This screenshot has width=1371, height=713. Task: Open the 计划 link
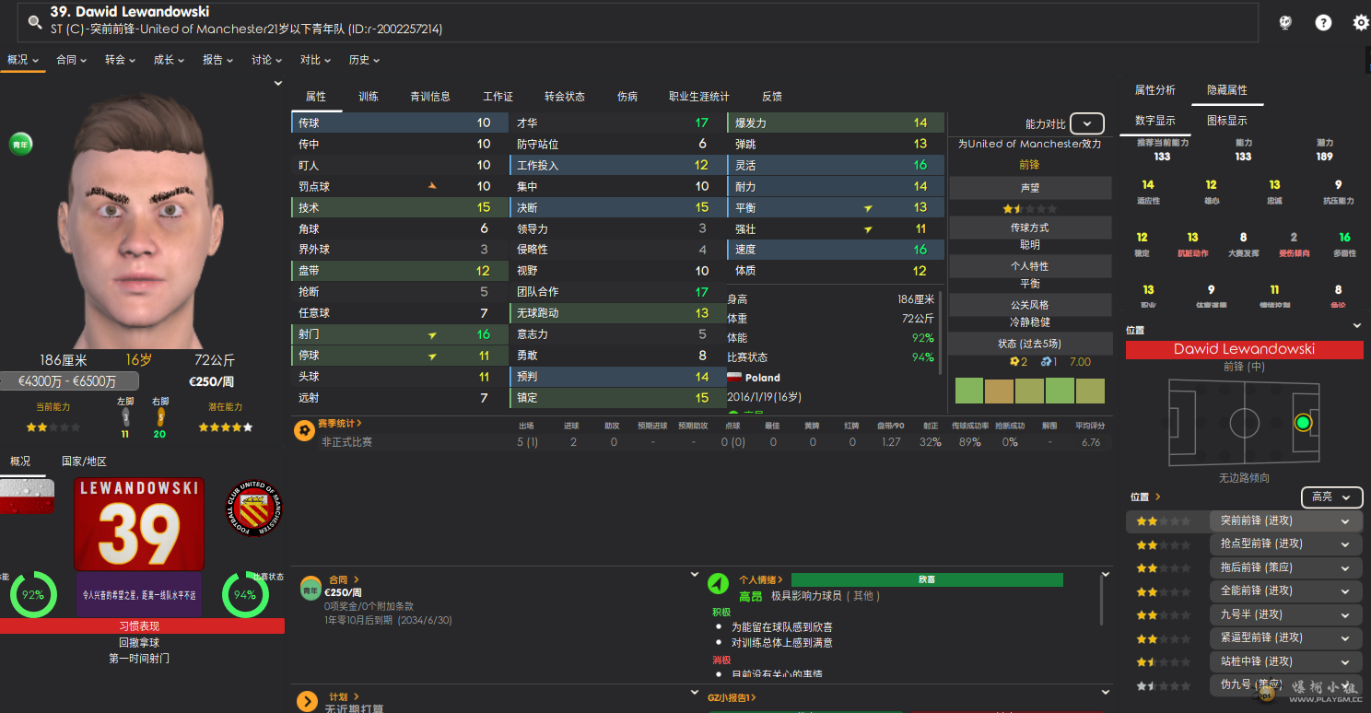pyautogui.click(x=344, y=696)
